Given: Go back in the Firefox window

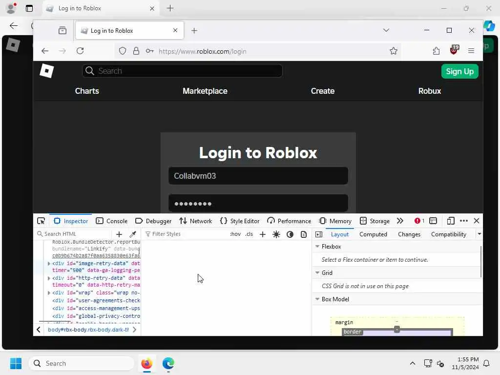Looking at the screenshot, I should (45, 51).
